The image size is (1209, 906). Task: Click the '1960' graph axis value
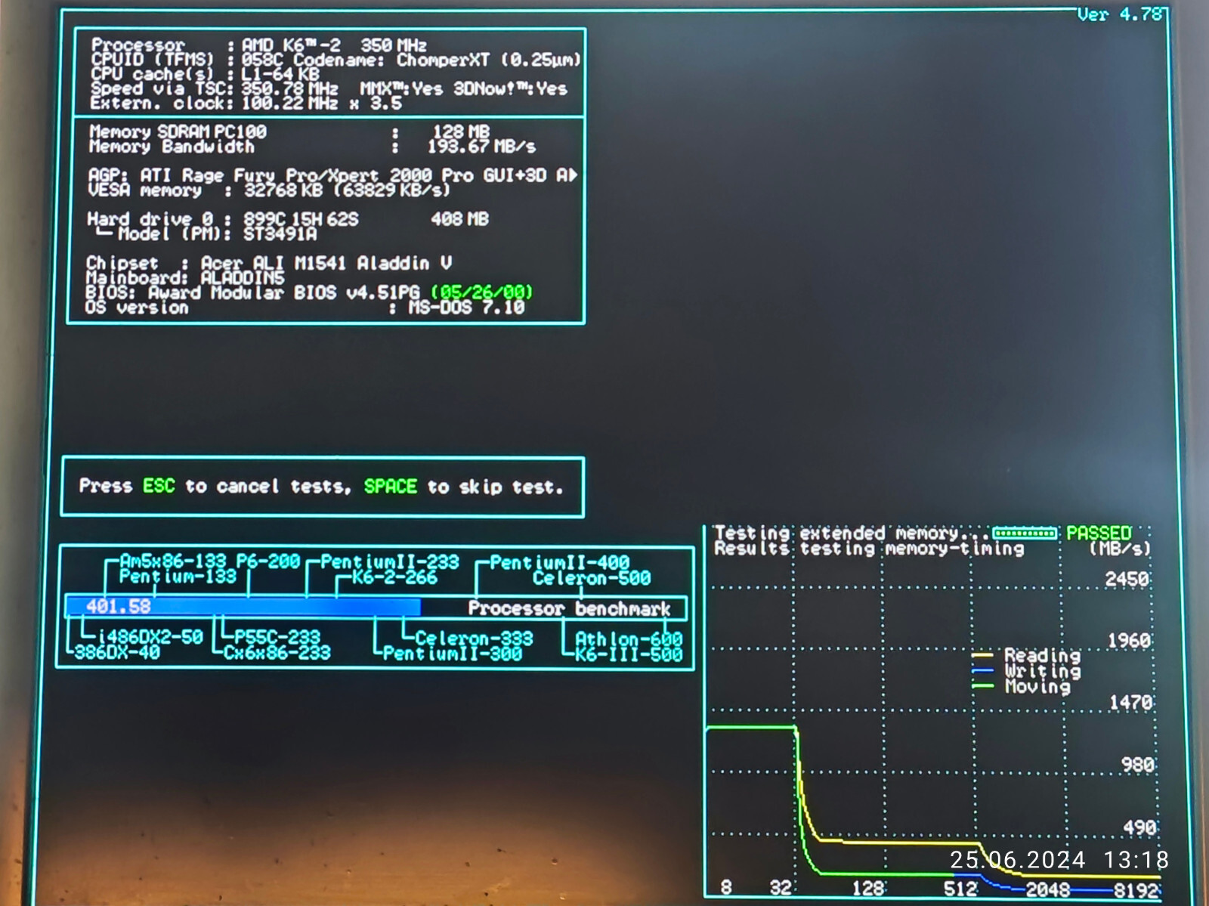(1130, 642)
